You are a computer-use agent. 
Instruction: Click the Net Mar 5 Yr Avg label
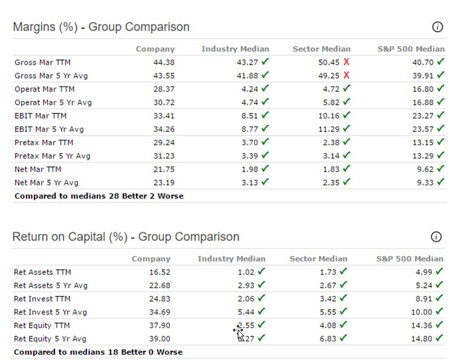point(47,183)
